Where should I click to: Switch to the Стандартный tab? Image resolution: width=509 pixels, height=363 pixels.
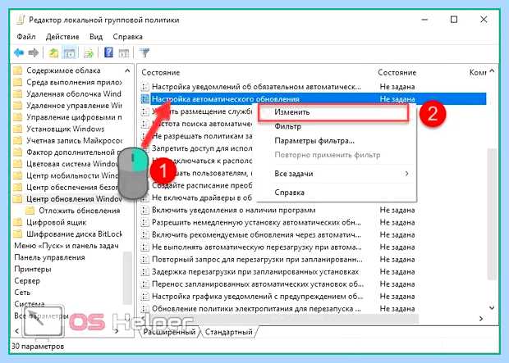(x=228, y=332)
